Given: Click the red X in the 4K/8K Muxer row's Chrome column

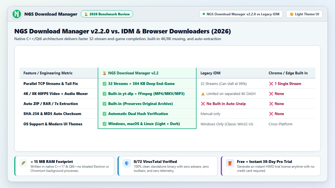Looking at the screenshot, I should click(x=271, y=94).
